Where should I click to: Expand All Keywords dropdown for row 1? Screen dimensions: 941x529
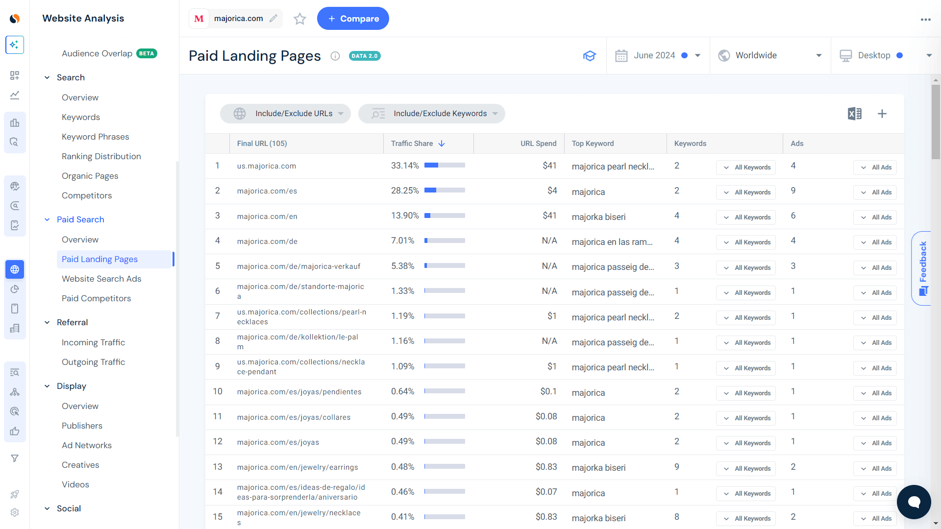(x=747, y=167)
